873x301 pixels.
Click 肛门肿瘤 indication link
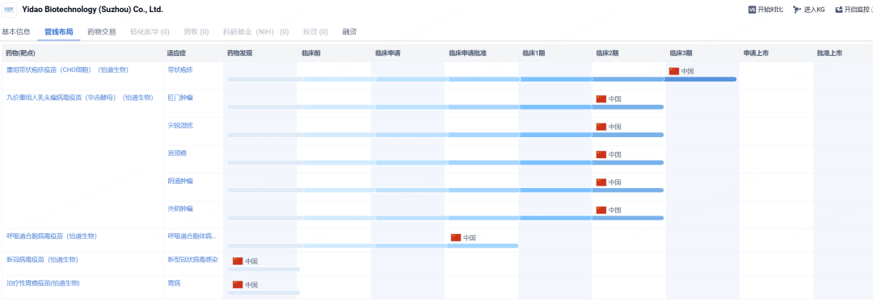[180, 97]
